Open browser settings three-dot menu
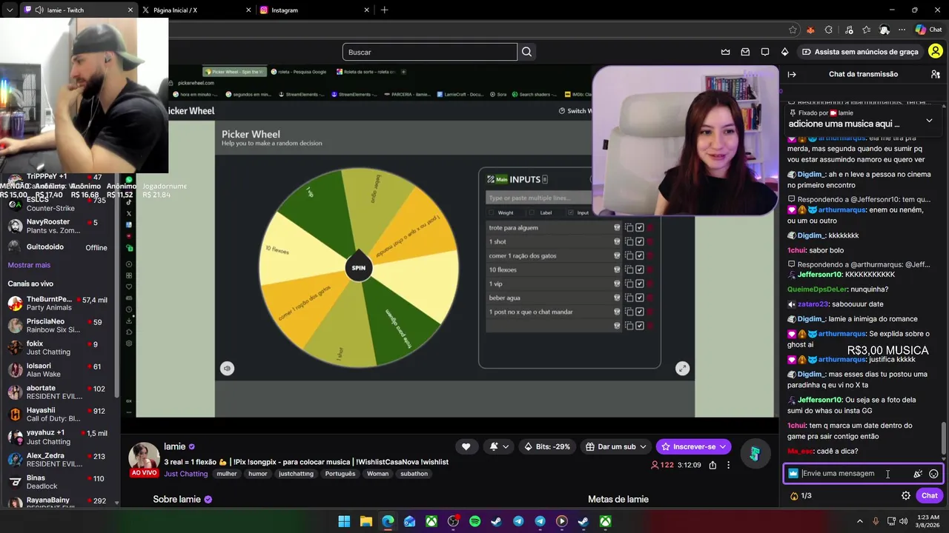 pos(902,30)
